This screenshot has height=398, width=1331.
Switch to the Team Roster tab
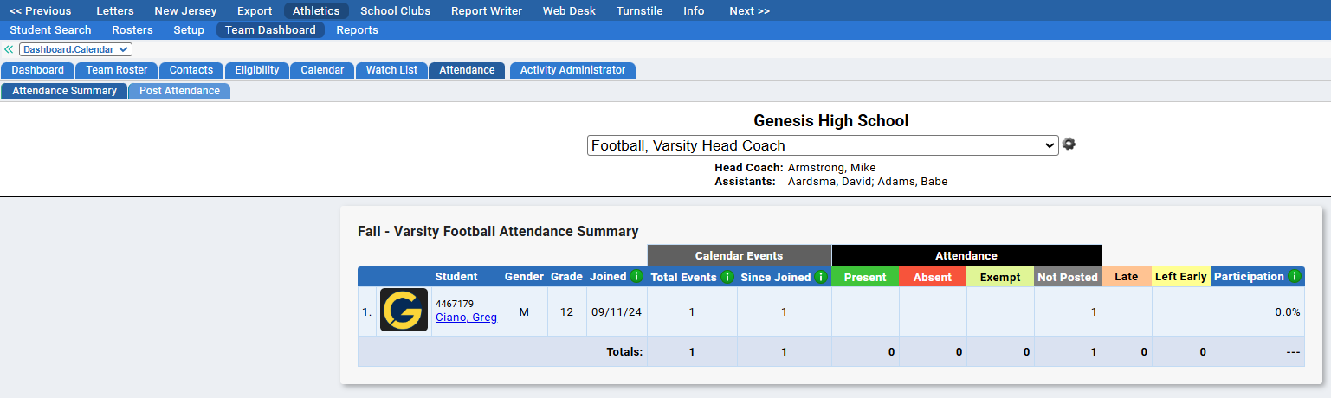point(117,70)
